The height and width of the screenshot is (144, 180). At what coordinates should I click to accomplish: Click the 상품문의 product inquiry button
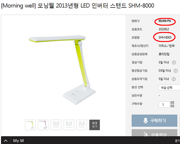tap(154, 133)
